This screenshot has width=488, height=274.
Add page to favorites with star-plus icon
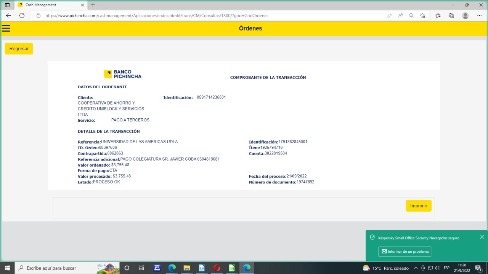422,16
